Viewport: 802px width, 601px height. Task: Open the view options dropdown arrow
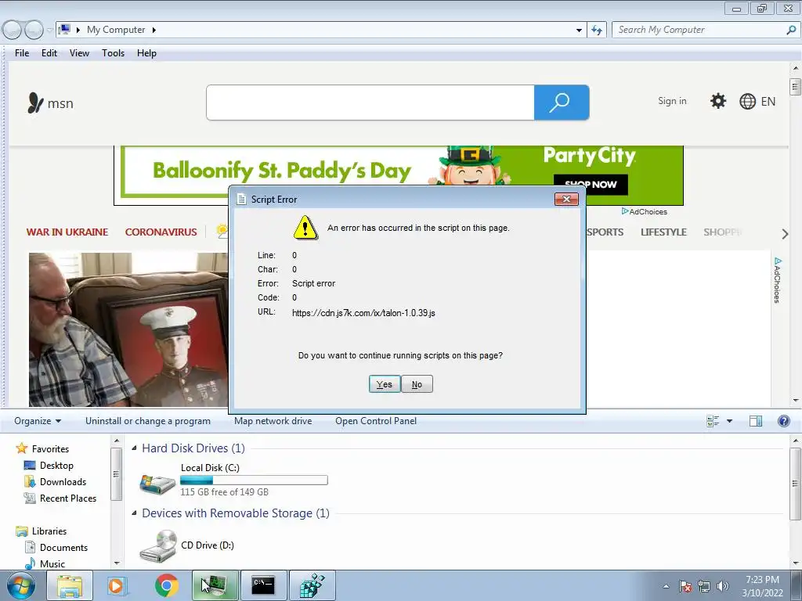click(x=729, y=420)
